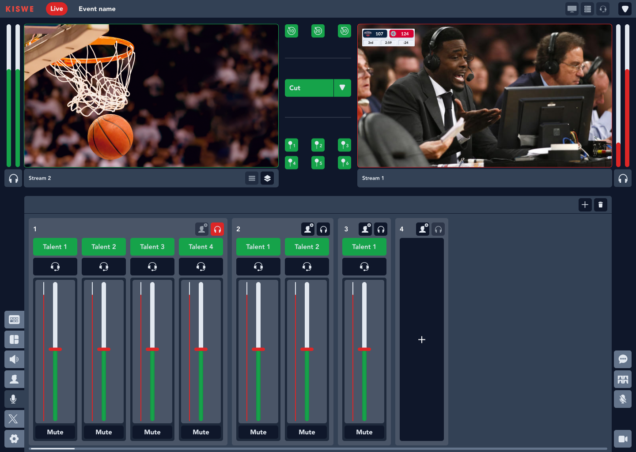Open the chat bubble icon on right sidebar
The height and width of the screenshot is (452, 636).
[623, 359]
